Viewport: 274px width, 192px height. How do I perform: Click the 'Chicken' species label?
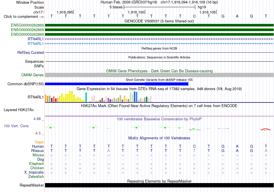[37, 168]
